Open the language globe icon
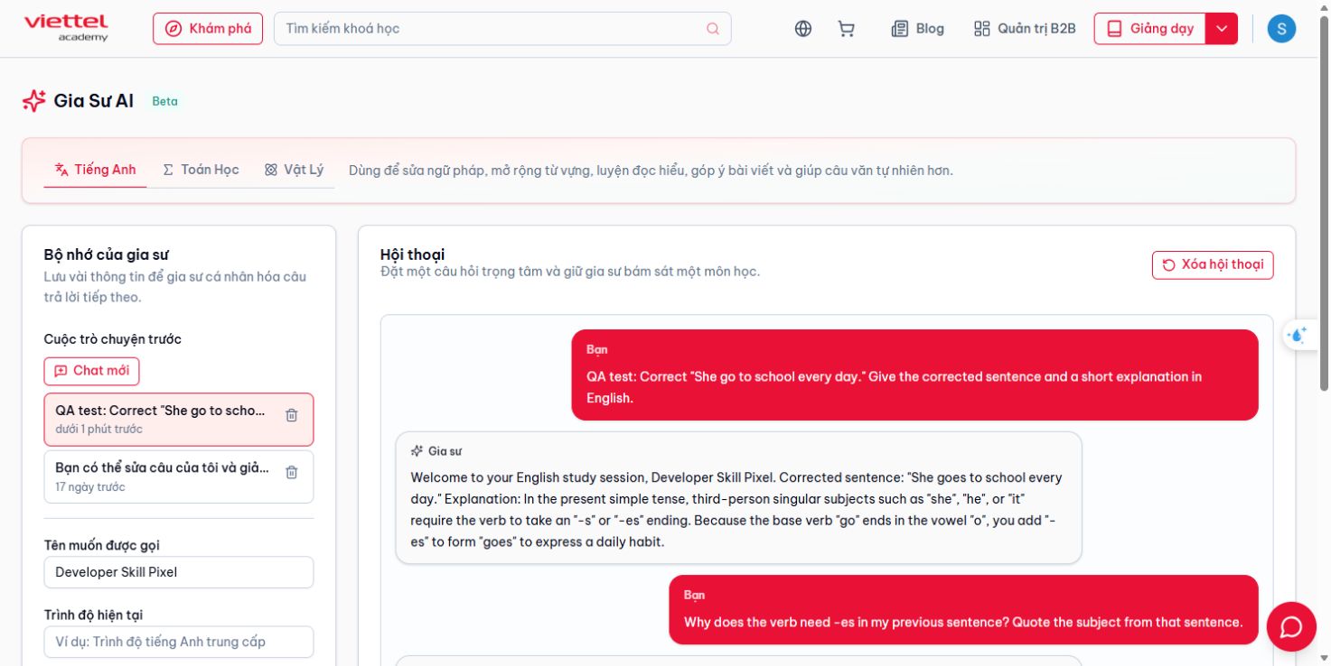This screenshot has width=1331, height=666. pos(803,29)
